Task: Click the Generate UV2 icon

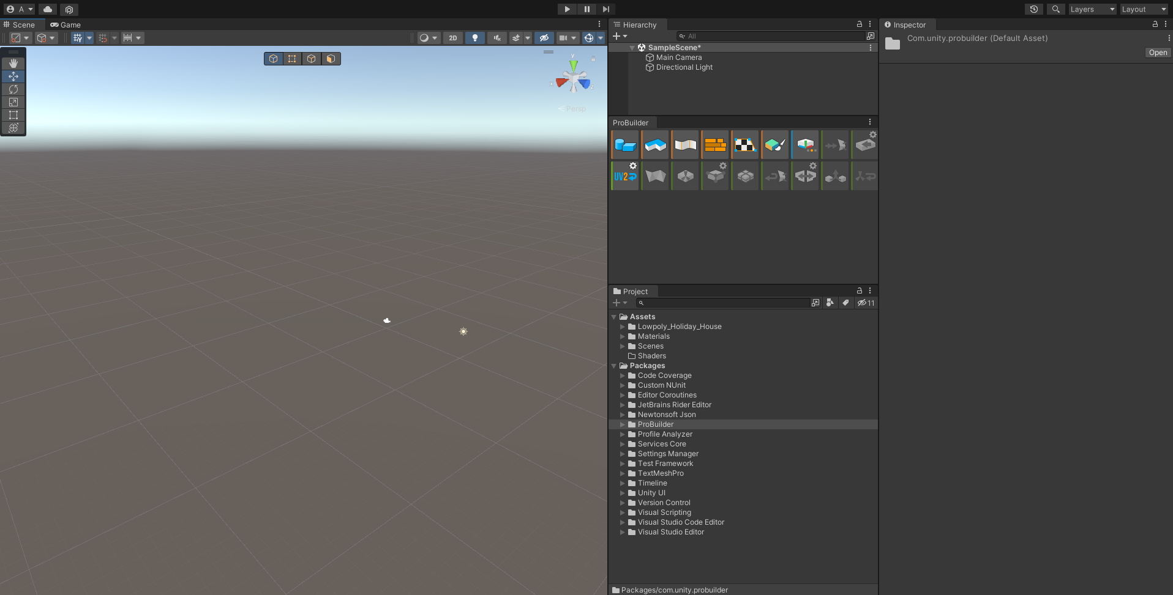Action: pos(624,176)
